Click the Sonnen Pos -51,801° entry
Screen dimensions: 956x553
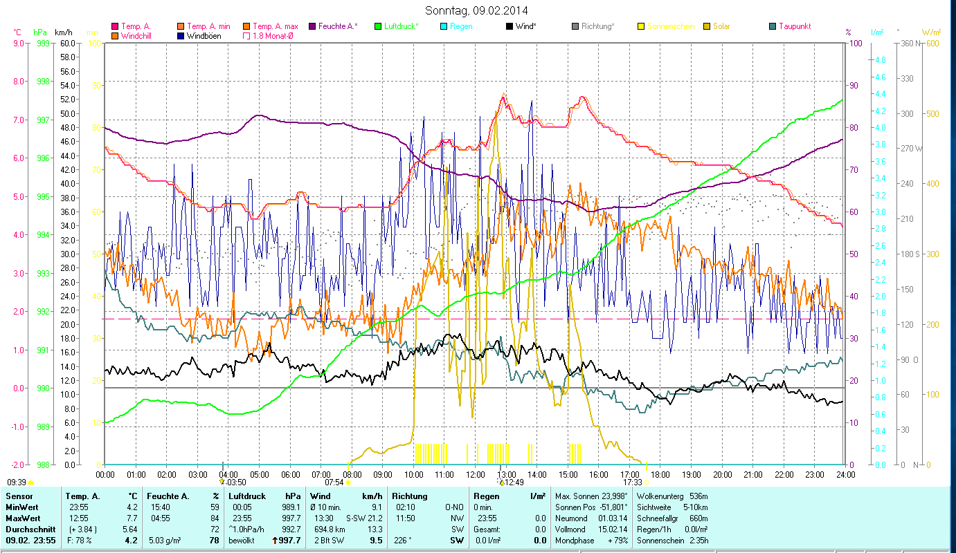(x=592, y=507)
